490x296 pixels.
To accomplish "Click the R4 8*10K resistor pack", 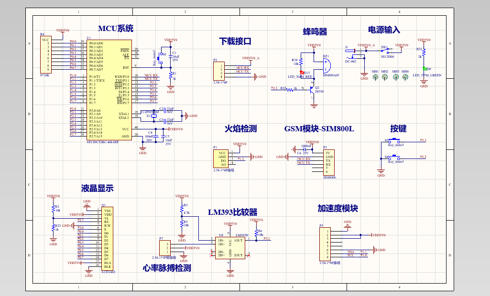I will 45,54.
